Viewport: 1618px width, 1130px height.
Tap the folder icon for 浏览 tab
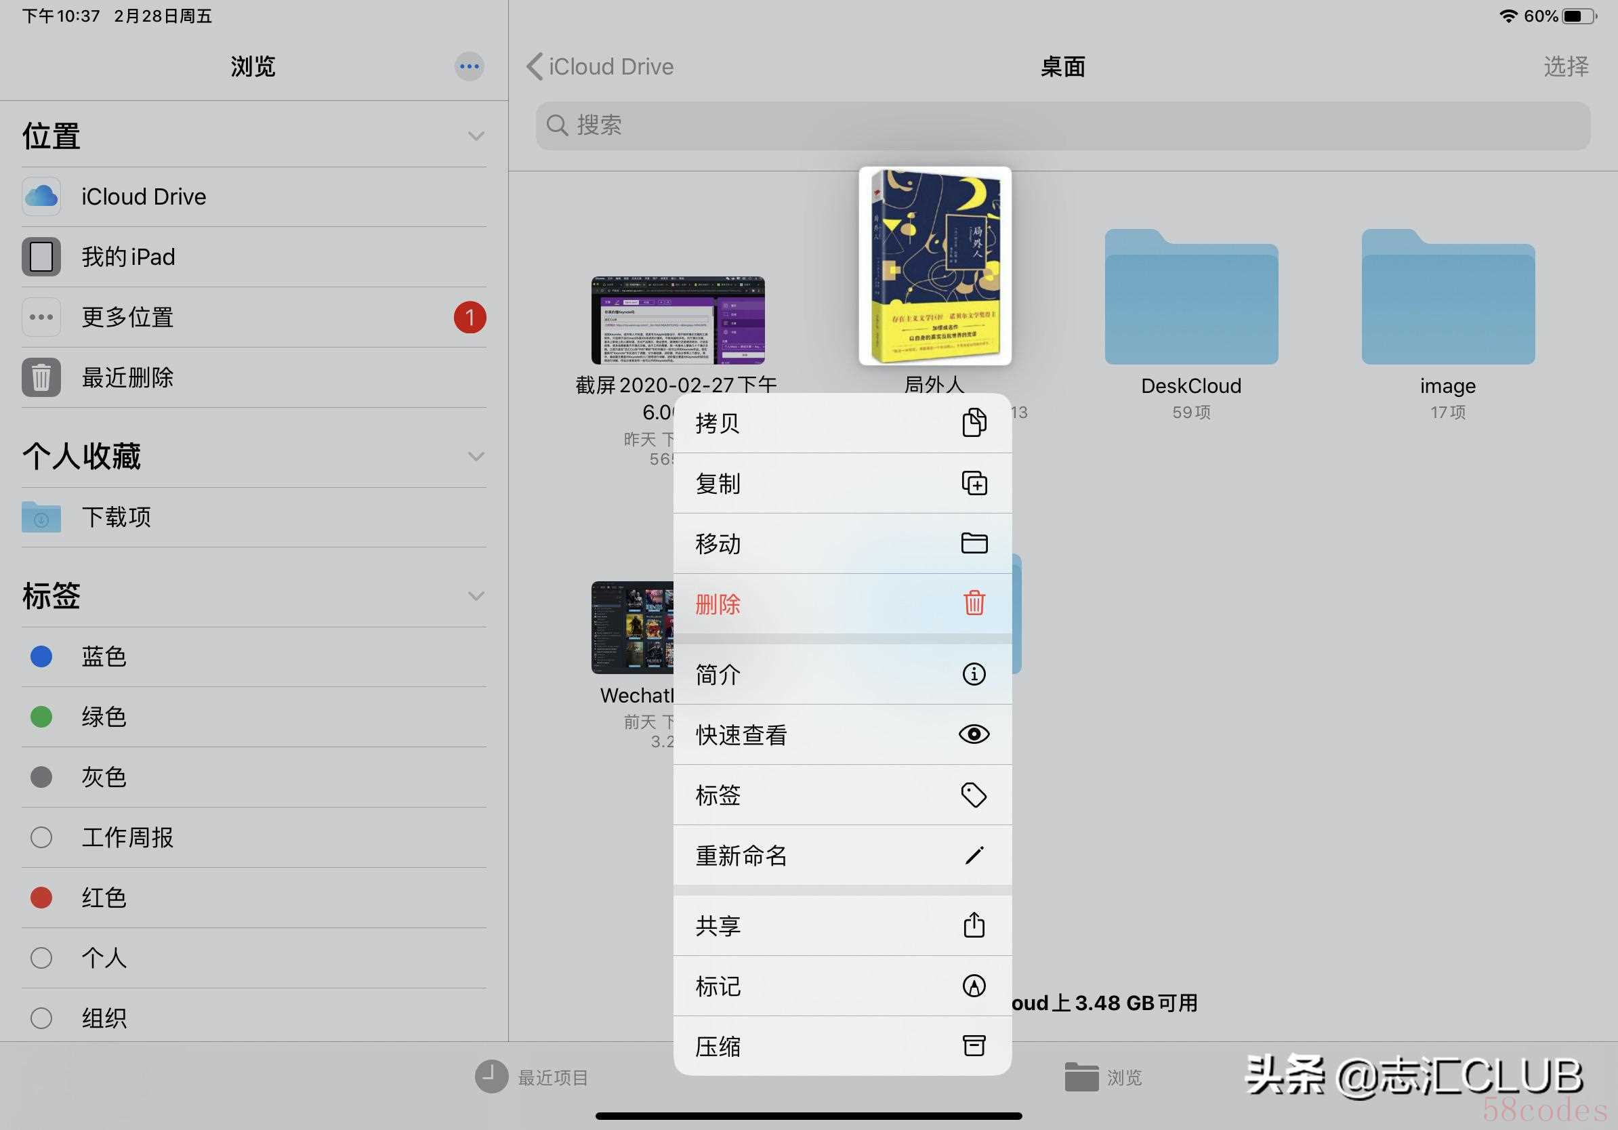[x=1082, y=1076]
